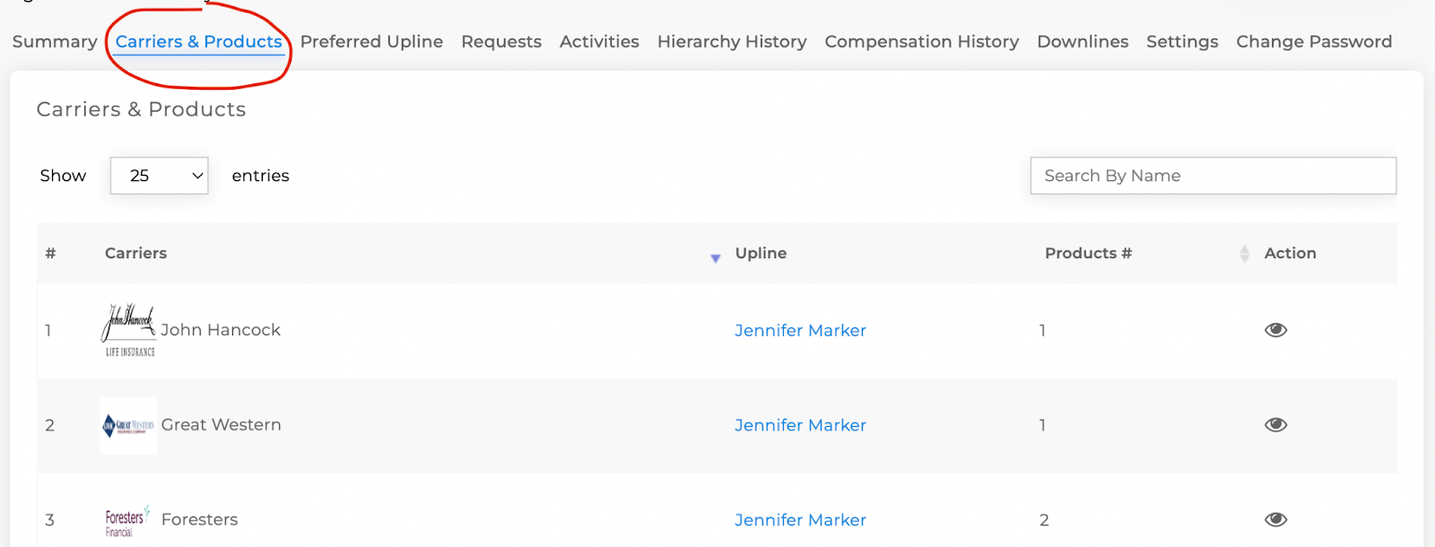This screenshot has height=547, width=1435.
Task: Click the Great Western carrier name
Action: click(x=221, y=425)
